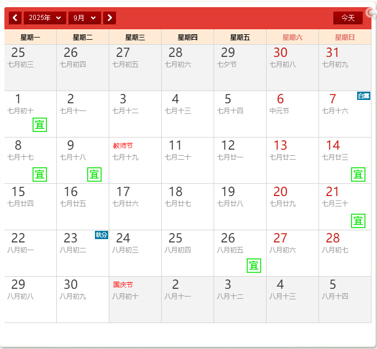Image resolution: width=377 pixels, height=349 pixels.
Task: Select August 29 七夕节
Action: (240, 67)
